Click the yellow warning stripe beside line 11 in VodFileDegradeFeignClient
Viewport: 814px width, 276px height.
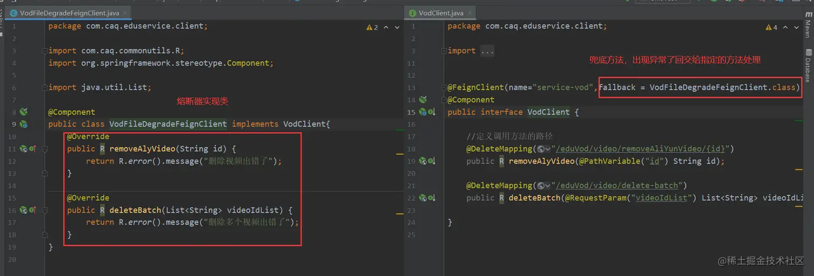399,154
